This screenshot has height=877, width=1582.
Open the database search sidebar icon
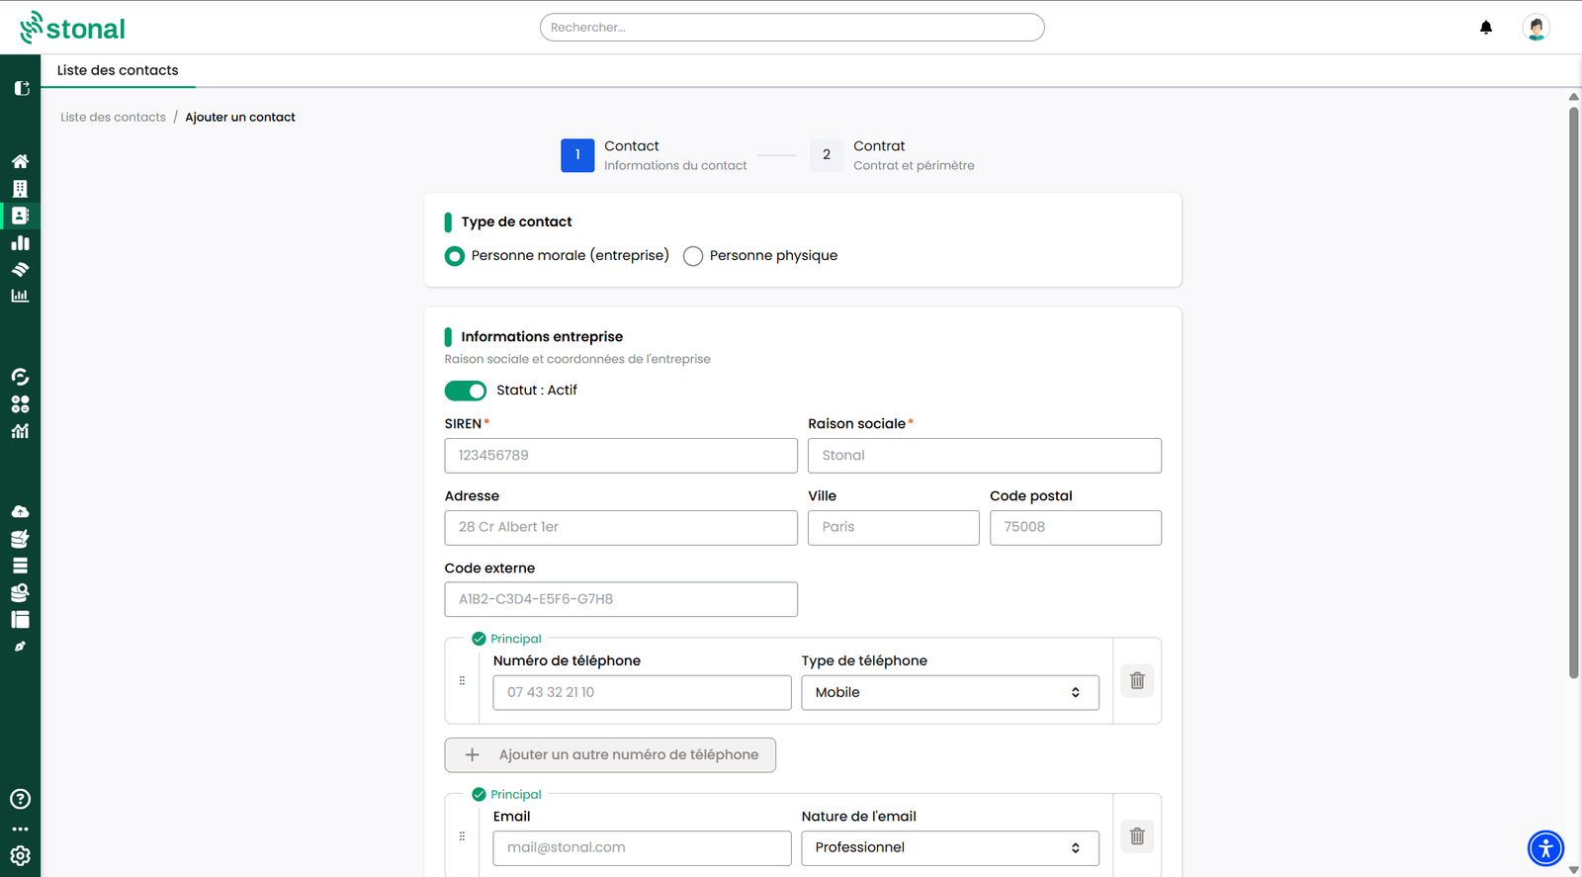click(20, 592)
